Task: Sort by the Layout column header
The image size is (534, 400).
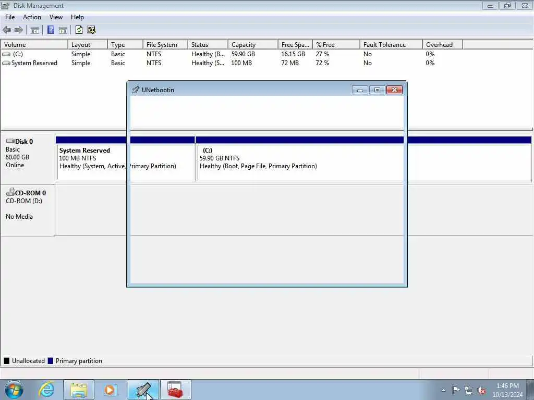Action: (x=88, y=45)
